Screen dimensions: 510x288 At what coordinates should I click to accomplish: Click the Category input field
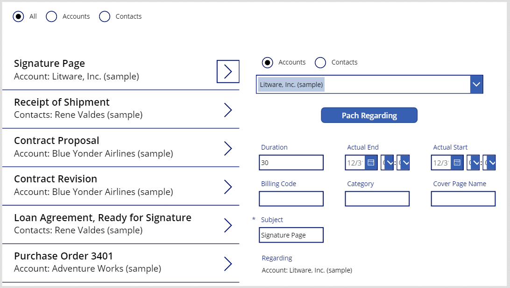[377, 199]
